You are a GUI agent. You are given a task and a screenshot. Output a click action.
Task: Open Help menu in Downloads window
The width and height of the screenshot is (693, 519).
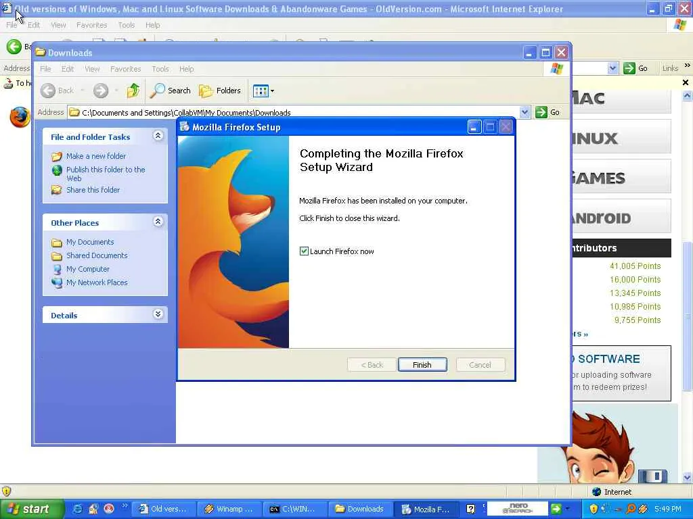coord(187,69)
